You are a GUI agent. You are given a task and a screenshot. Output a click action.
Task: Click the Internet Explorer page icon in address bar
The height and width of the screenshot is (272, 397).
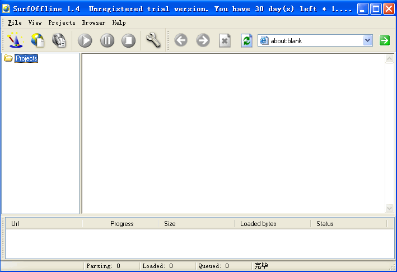tap(264, 40)
